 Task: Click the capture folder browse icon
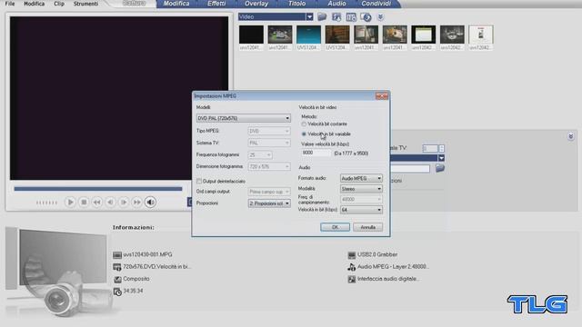tap(440, 168)
